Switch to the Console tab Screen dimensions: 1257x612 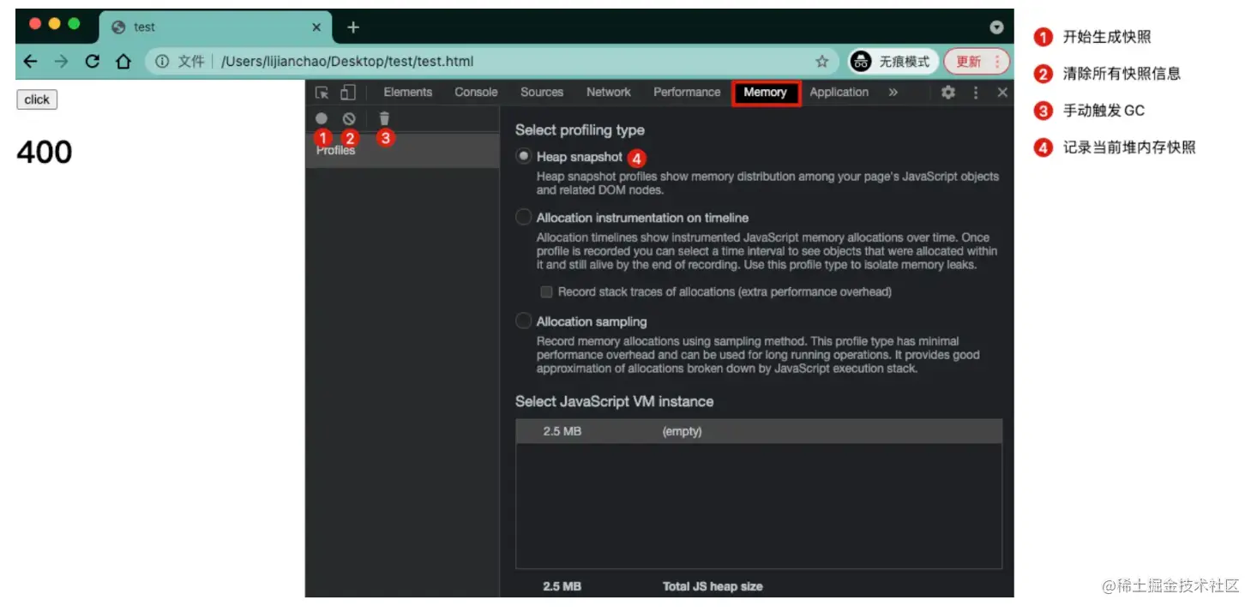476,93
